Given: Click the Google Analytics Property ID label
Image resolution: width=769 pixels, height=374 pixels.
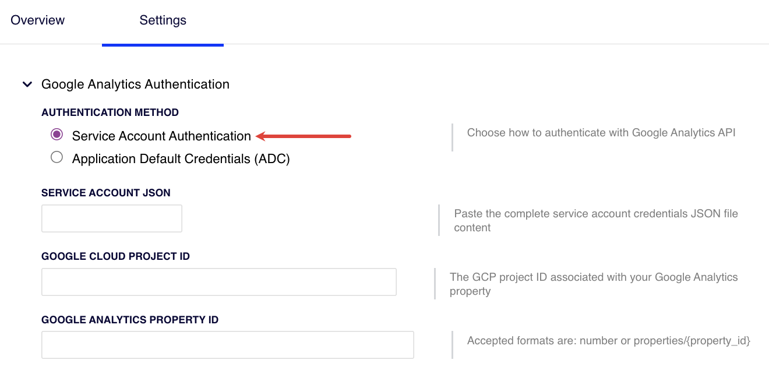Looking at the screenshot, I should coord(129,319).
